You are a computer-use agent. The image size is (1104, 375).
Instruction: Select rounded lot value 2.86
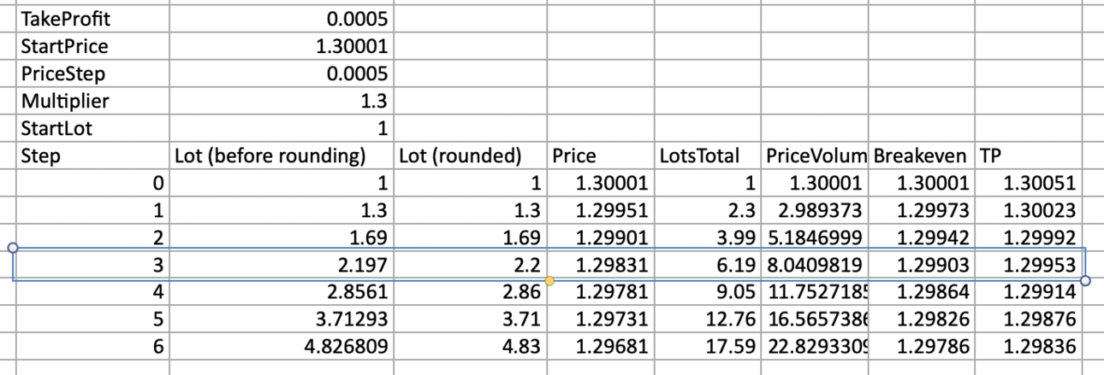(x=470, y=291)
